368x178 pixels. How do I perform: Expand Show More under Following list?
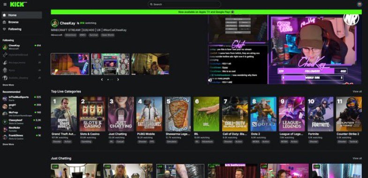(x=8, y=85)
